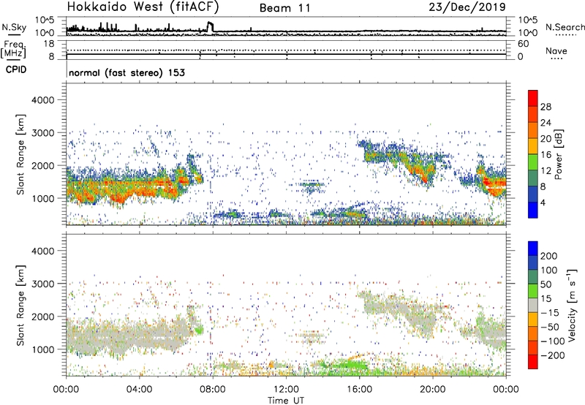Click the '60' tick on the Nave axis
The width and height of the screenshot is (585, 405).
point(523,44)
